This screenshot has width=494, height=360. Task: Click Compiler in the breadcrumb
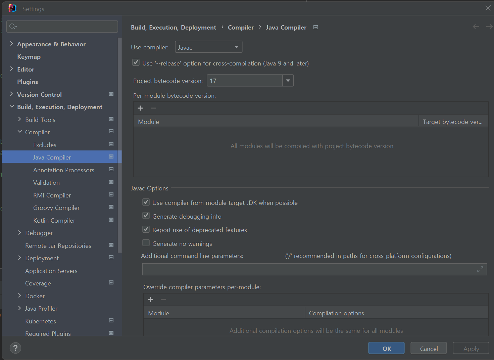pos(241,27)
